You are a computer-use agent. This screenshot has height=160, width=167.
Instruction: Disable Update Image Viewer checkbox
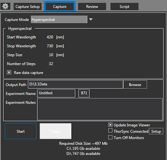pos(110,125)
